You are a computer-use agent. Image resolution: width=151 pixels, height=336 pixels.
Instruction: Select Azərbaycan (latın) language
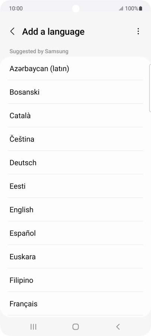point(75,69)
